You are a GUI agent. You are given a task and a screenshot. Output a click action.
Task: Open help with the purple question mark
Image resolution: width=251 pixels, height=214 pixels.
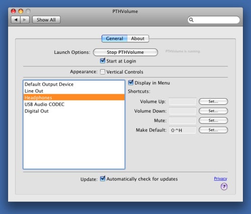224,186
